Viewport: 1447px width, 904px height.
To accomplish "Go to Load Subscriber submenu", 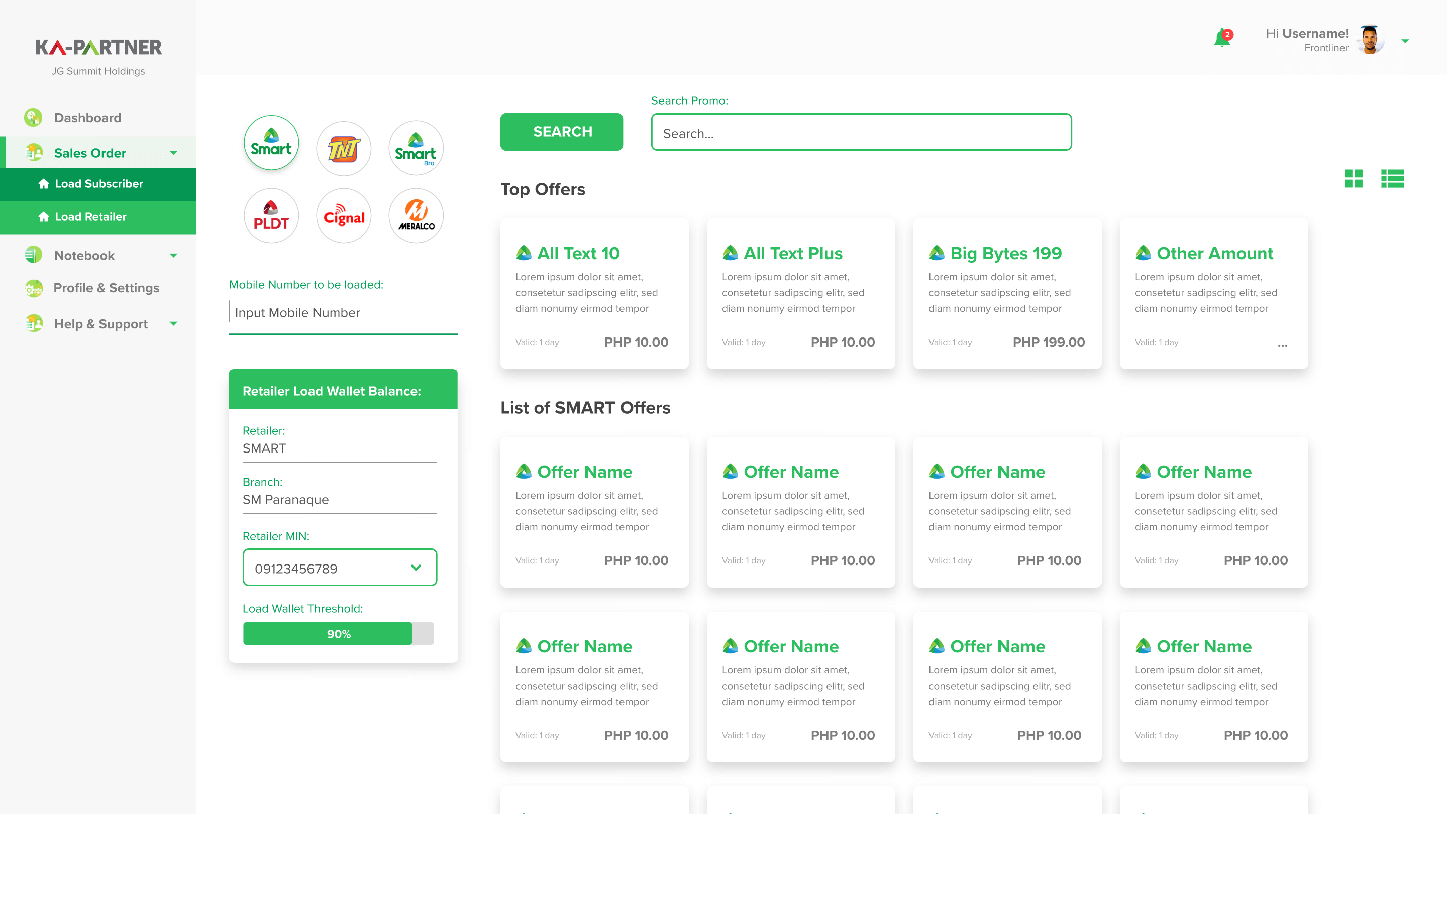I will 98,183.
